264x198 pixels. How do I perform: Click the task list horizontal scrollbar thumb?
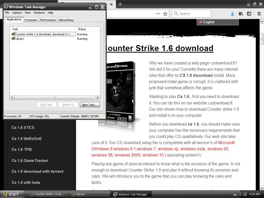(54, 97)
